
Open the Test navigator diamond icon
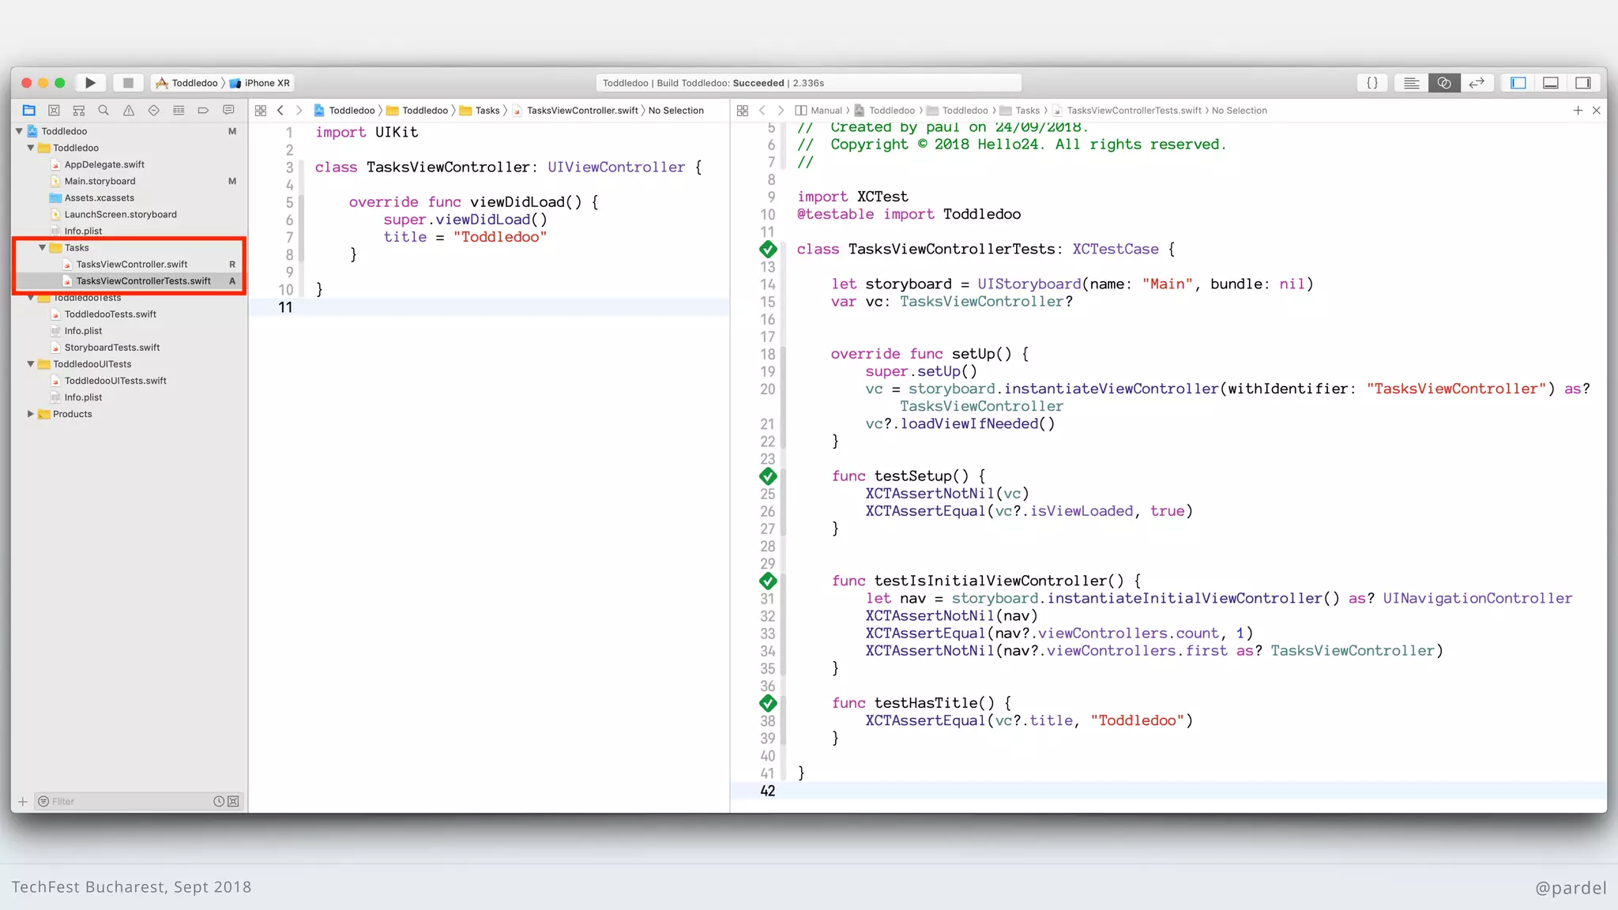tap(153, 111)
